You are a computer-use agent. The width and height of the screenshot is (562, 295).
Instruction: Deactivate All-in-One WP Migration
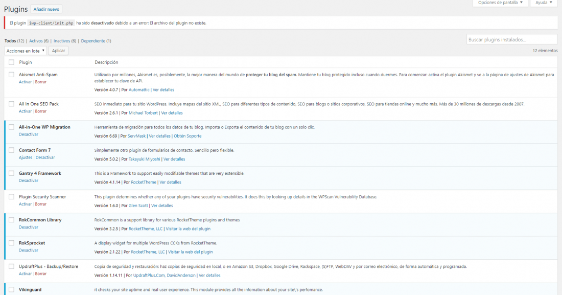(28, 134)
